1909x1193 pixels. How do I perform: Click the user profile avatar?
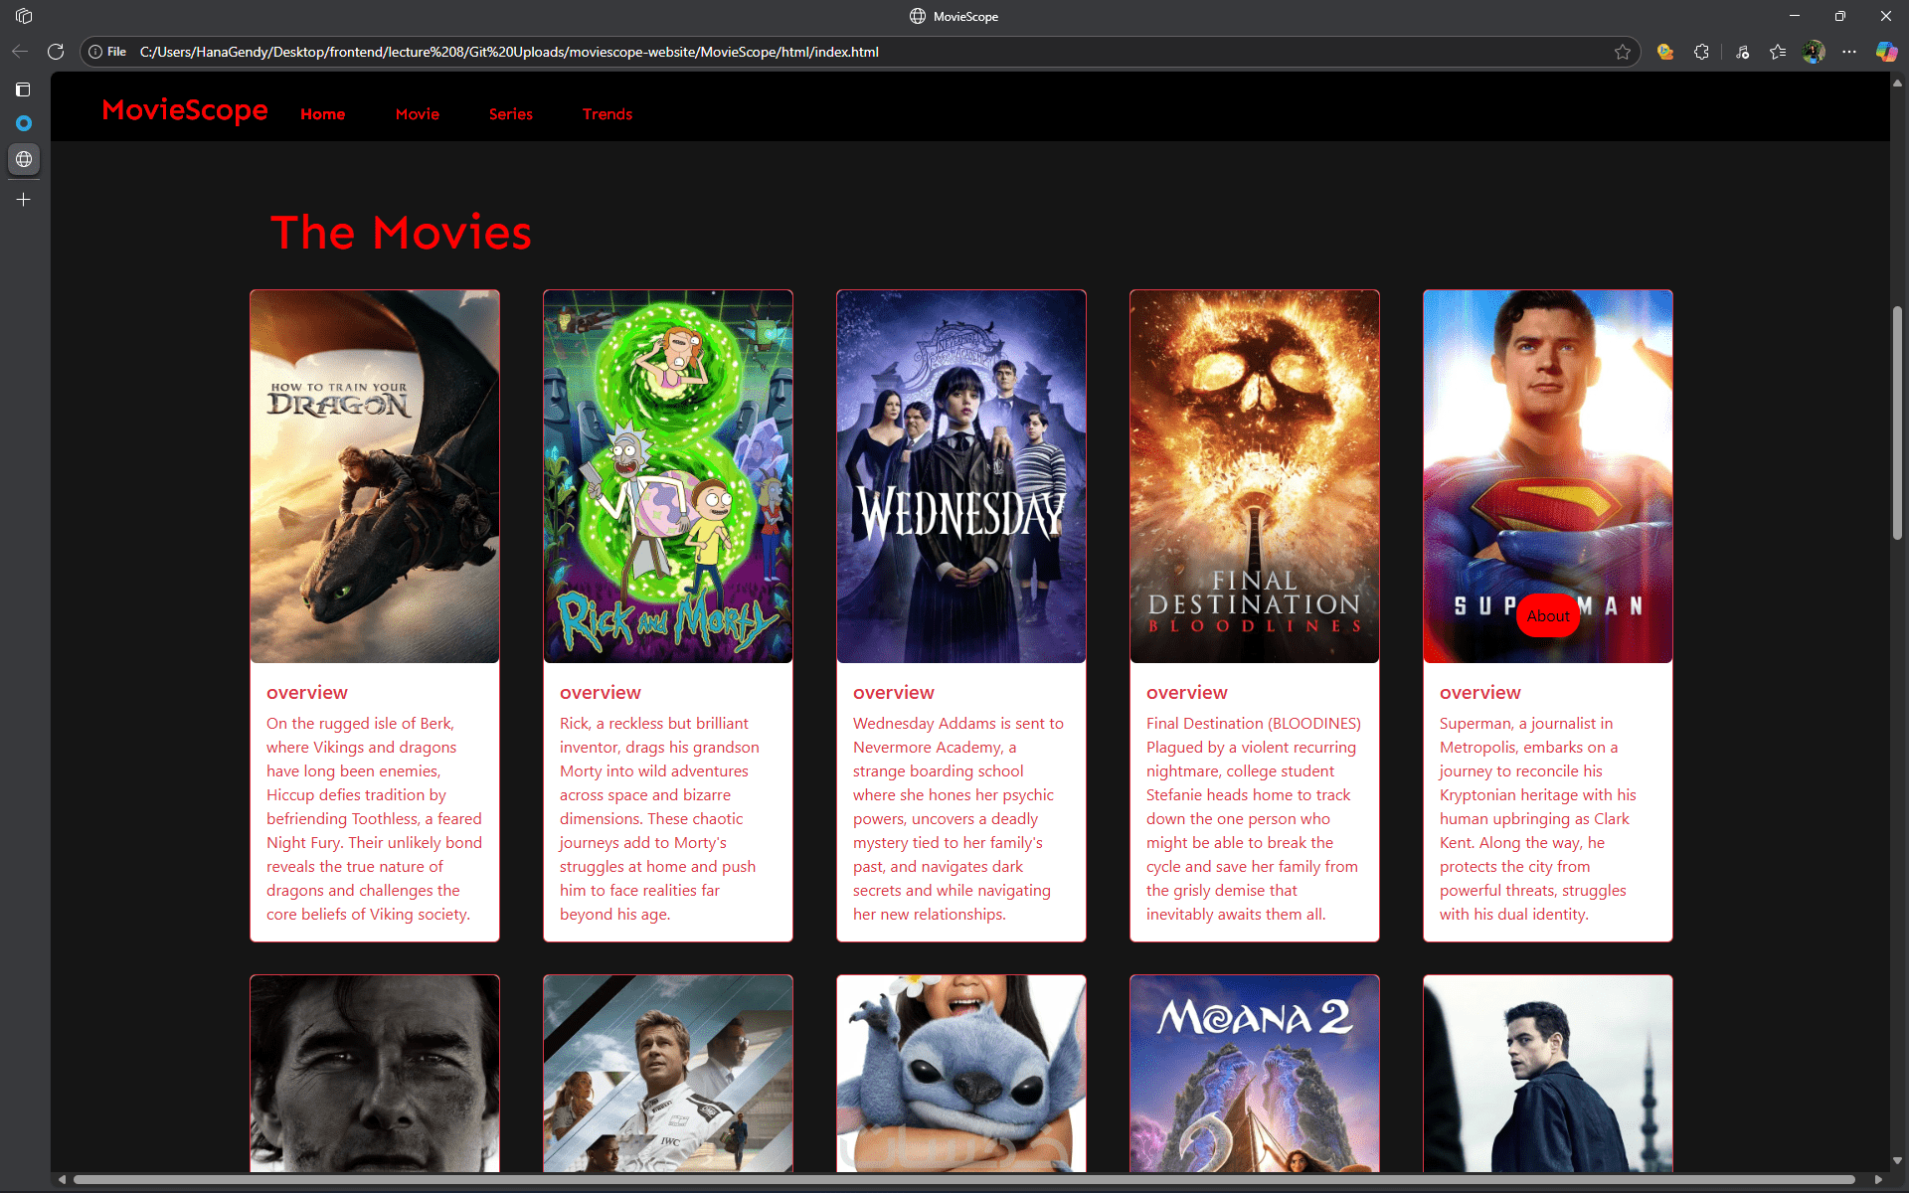coord(1814,52)
